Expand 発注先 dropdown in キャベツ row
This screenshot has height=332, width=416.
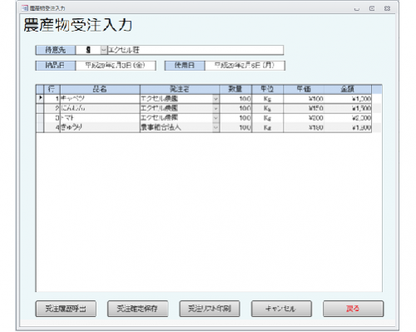click(x=216, y=99)
